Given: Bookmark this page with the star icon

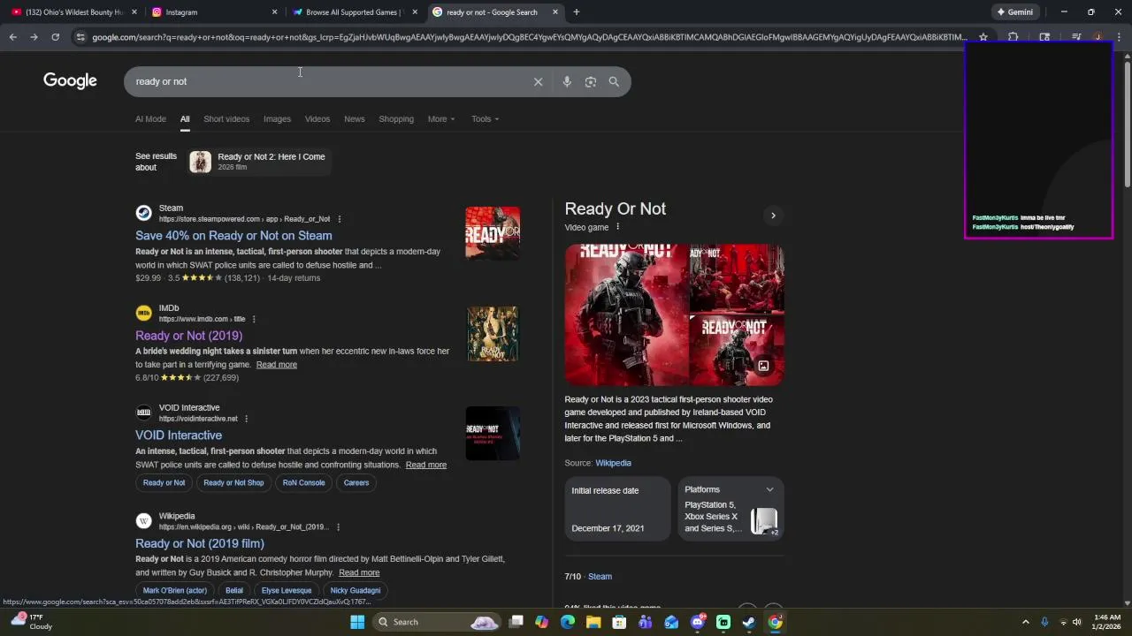Looking at the screenshot, I should point(983,37).
